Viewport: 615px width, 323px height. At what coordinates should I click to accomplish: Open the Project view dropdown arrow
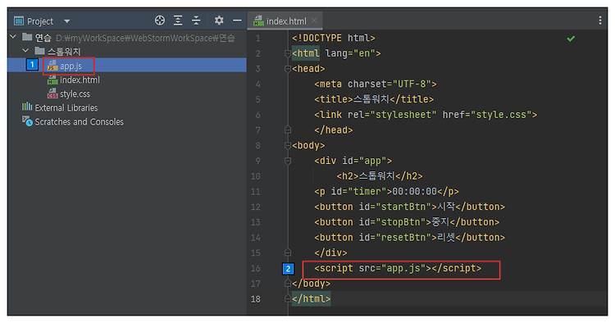(x=67, y=21)
